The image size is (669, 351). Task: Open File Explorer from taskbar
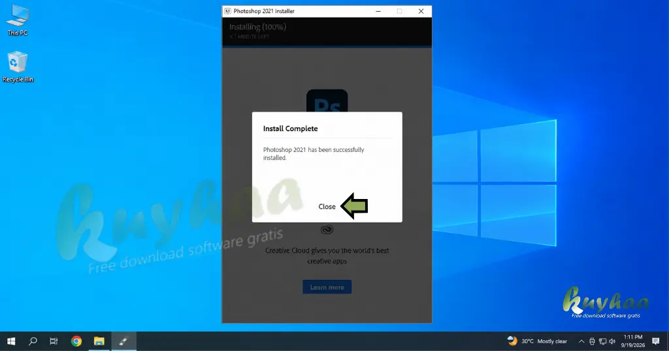pyautogui.click(x=99, y=341)
